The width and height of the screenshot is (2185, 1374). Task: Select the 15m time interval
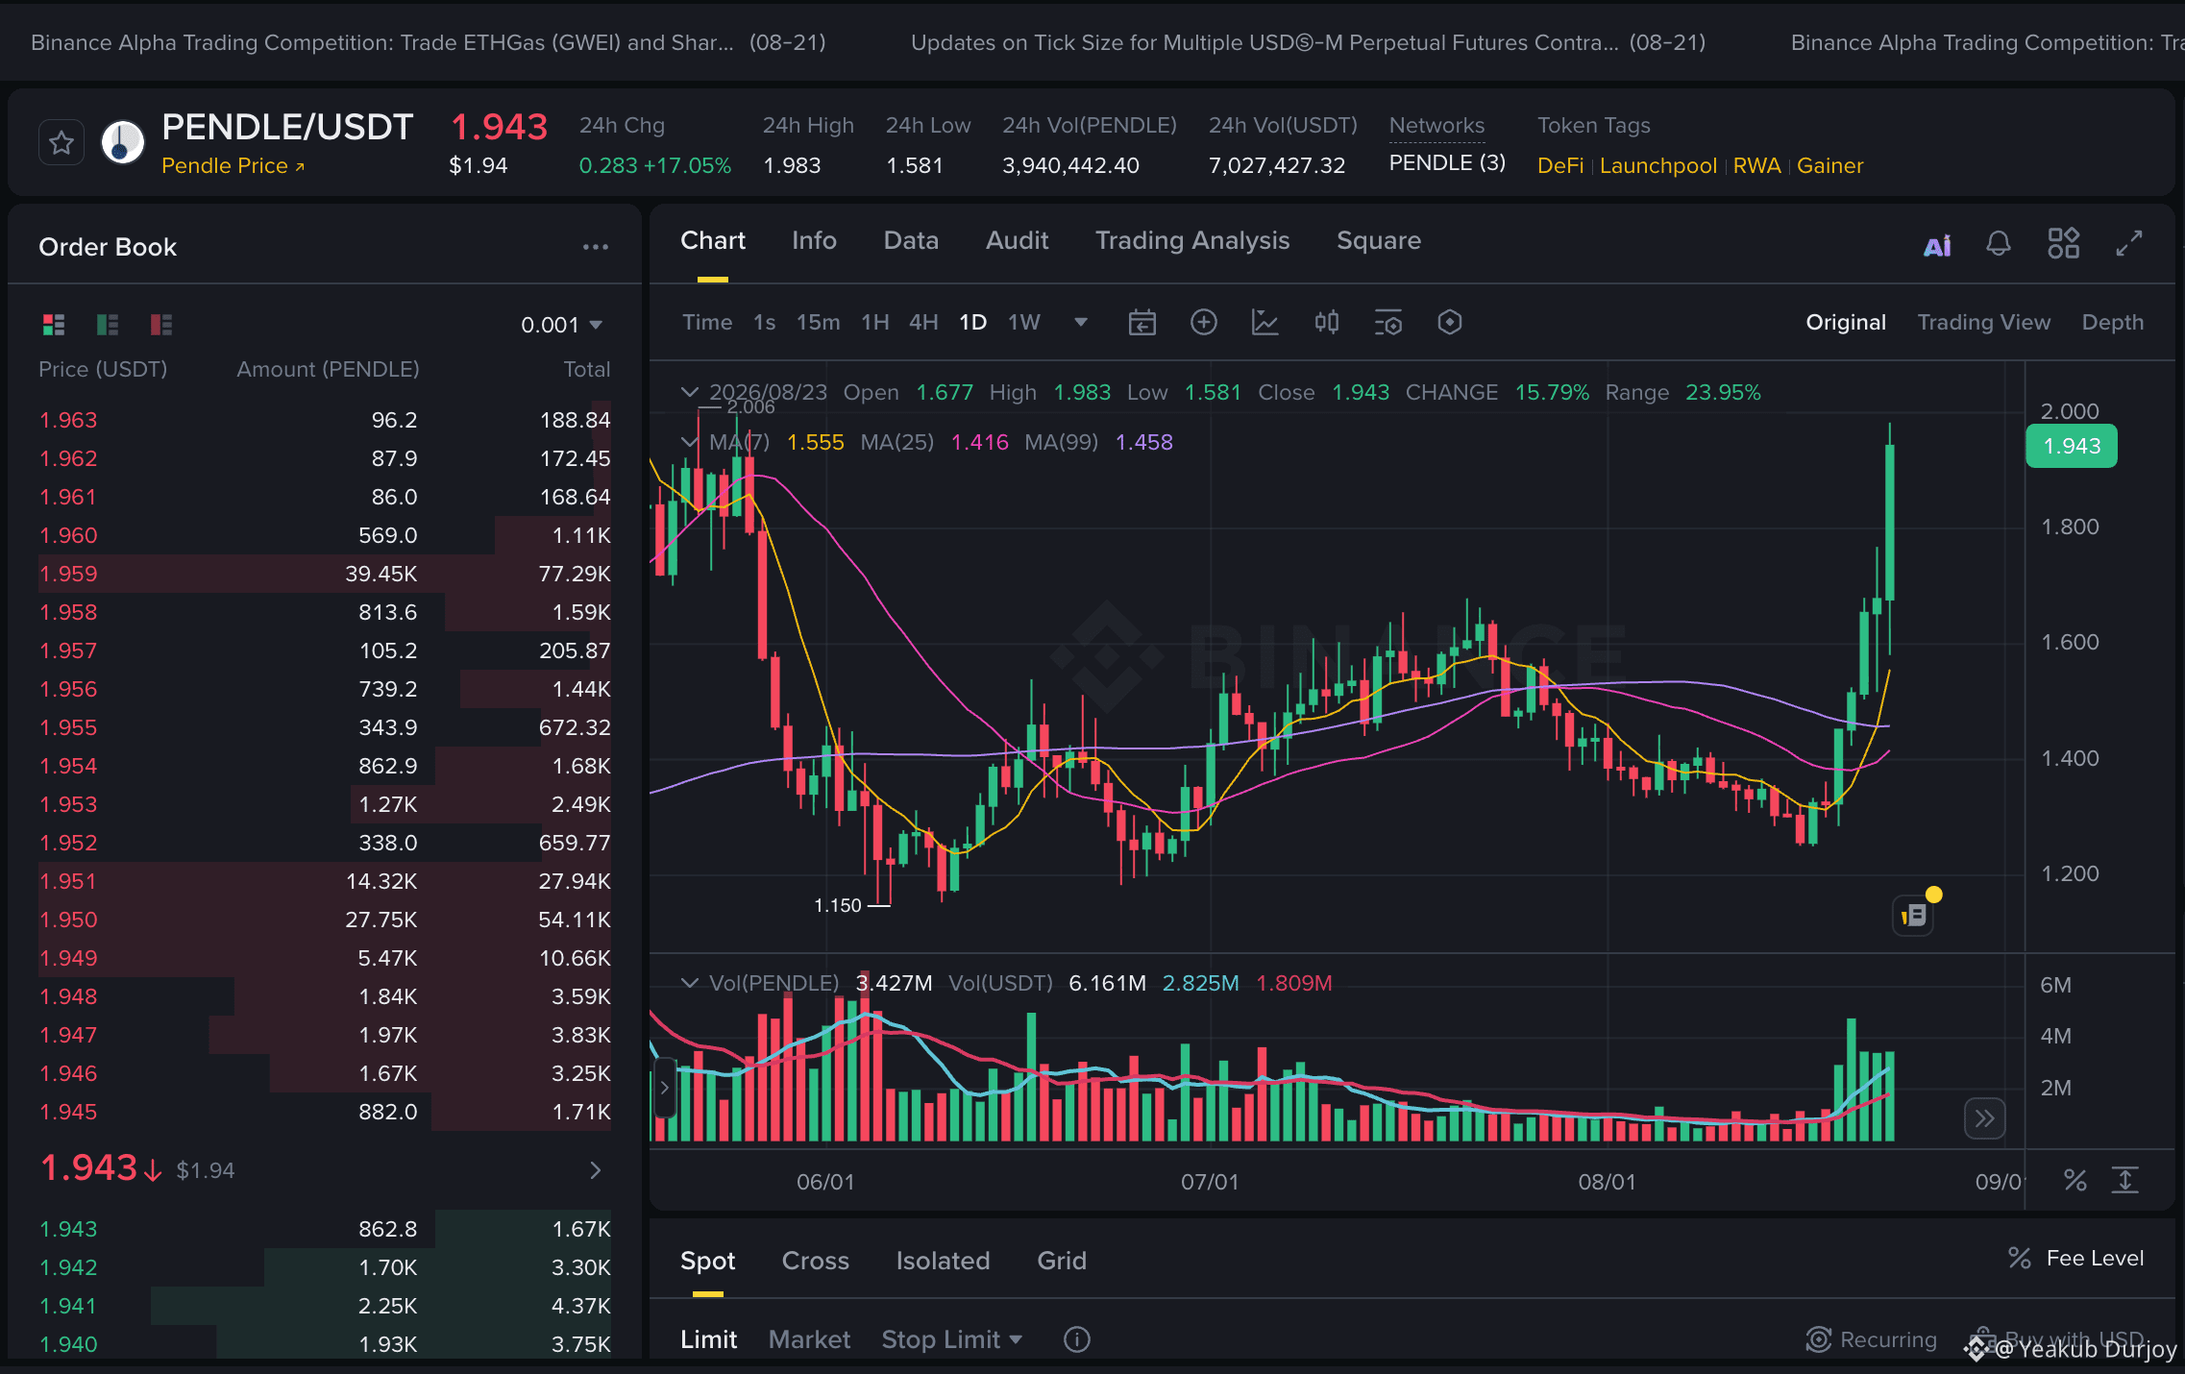click(x=819, y=322)
